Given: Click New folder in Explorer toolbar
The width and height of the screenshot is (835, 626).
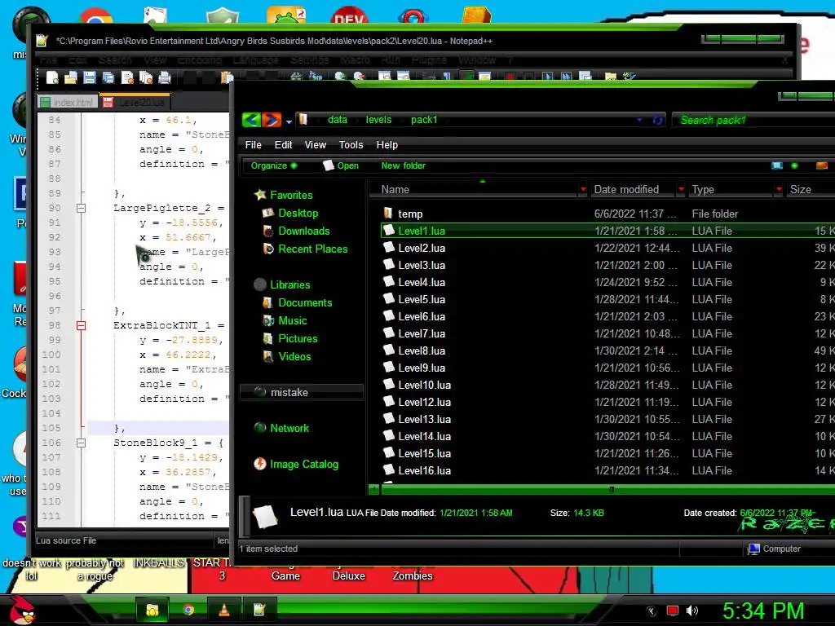Looking at the screenshot, I should click(x=403, y=165).
